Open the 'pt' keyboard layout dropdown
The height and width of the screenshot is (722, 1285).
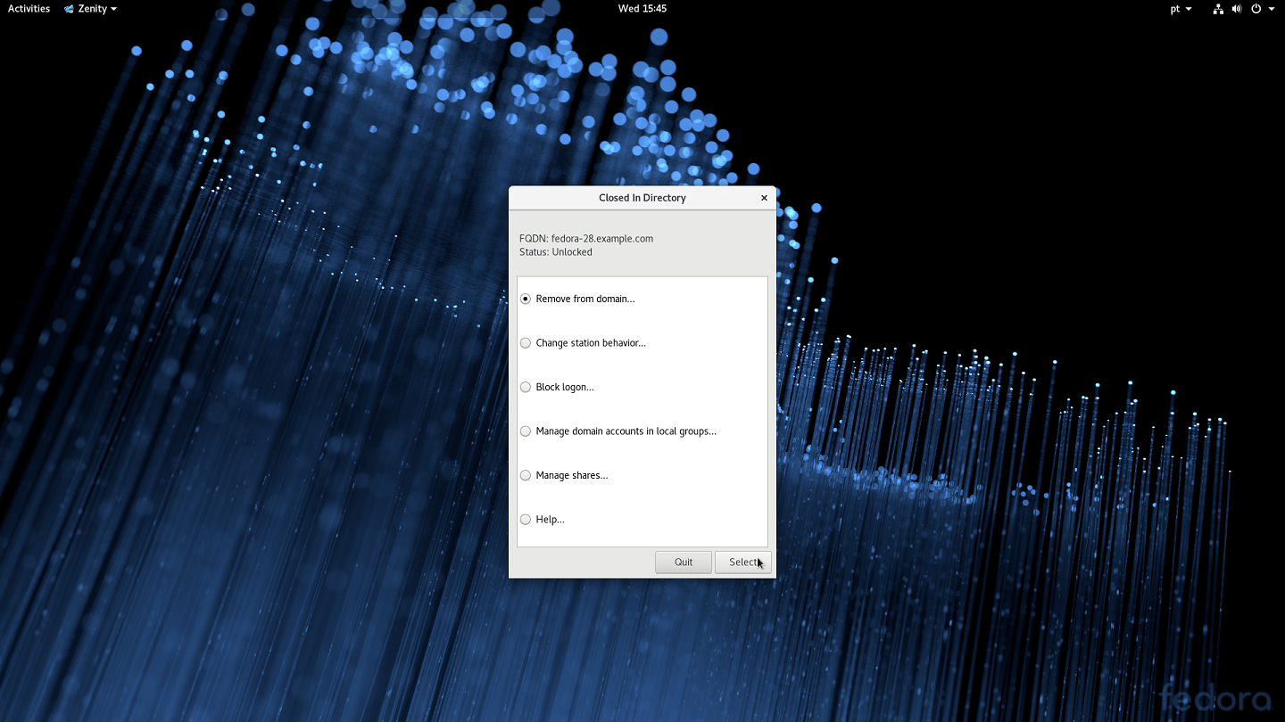(x=1181, y=8)
